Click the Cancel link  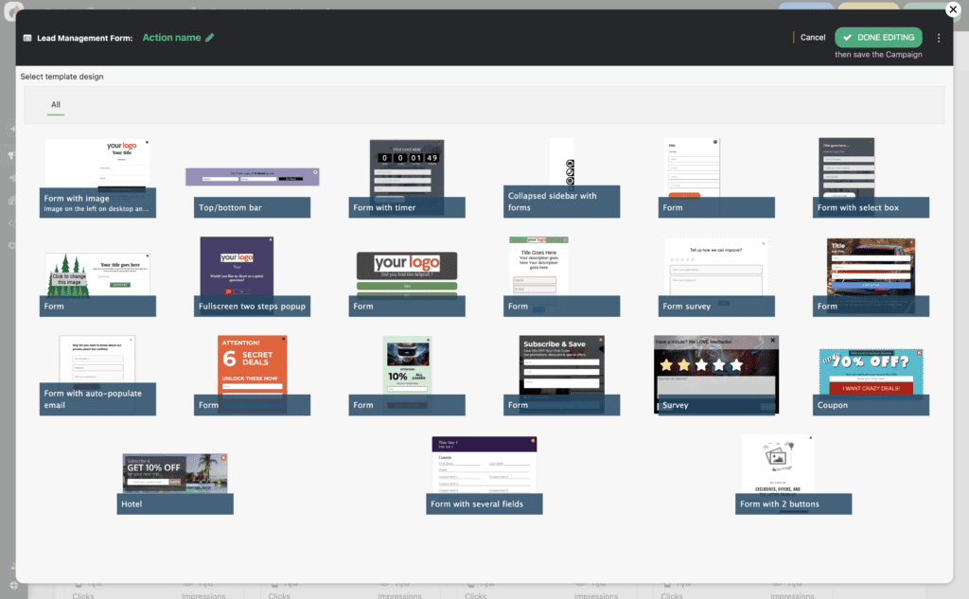[812, 38]
